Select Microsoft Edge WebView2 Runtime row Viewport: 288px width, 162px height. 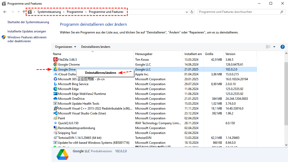tap(82, 94)
